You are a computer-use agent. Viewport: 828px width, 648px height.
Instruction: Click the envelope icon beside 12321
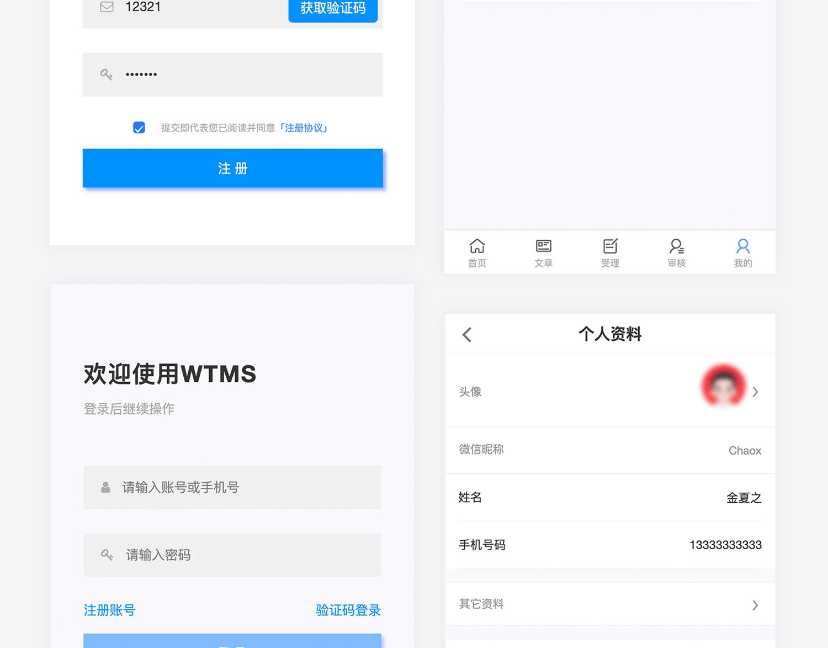coord(107,7)
